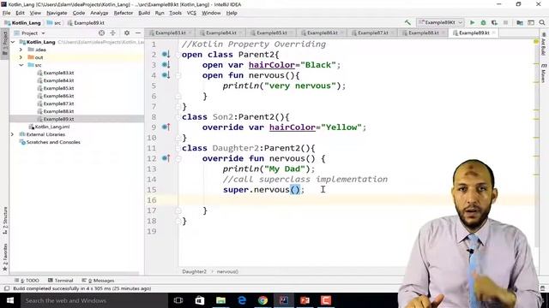549x308 pixels.
Task: Toggle the Favorites side panel
Action: 5,258
